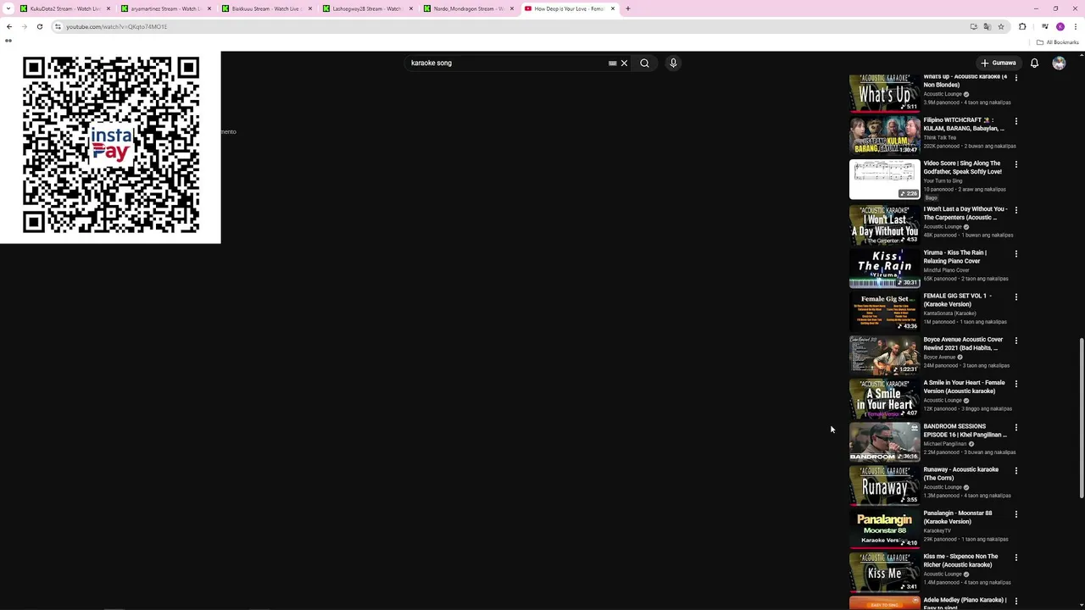Click the page vertical scrollbar
1085x610 pixels.
[x=1081, y=419]
